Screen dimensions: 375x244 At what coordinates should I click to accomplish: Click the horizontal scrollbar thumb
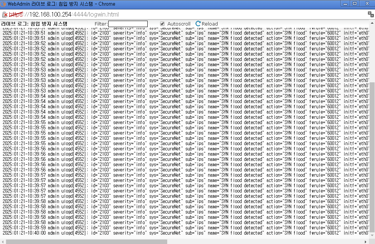pyautogui.click(x=86, y=242)
